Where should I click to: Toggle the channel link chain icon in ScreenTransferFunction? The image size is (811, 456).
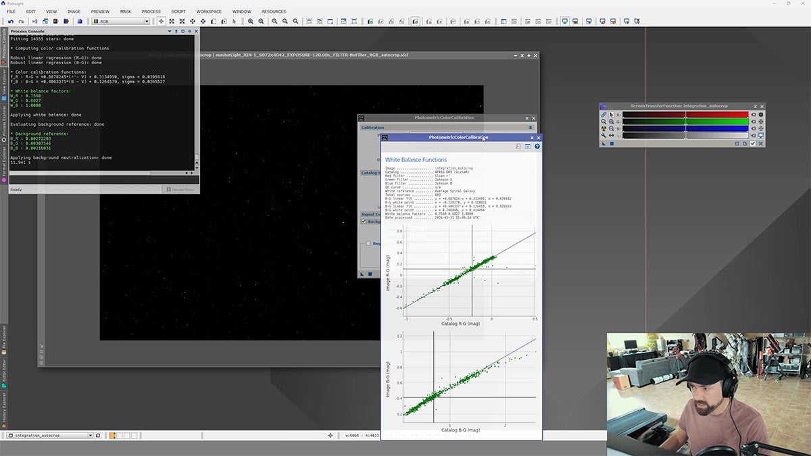(x=603, y=115)
